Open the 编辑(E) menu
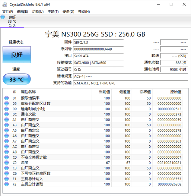This screenshot has width=191, height=196. point(23,12)
